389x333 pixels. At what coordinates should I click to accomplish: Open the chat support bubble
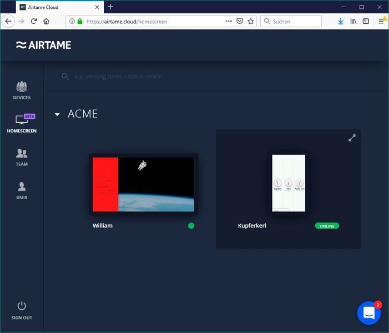tap(369, 312)
